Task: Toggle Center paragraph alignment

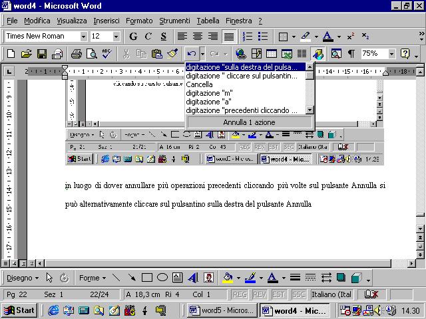Action: coord(198,37)
